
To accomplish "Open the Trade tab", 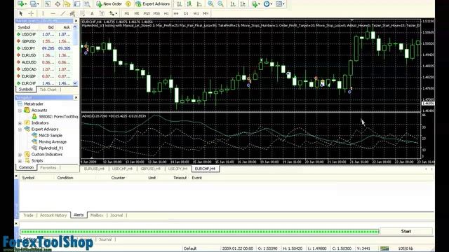I will click(x=28, y=215).
